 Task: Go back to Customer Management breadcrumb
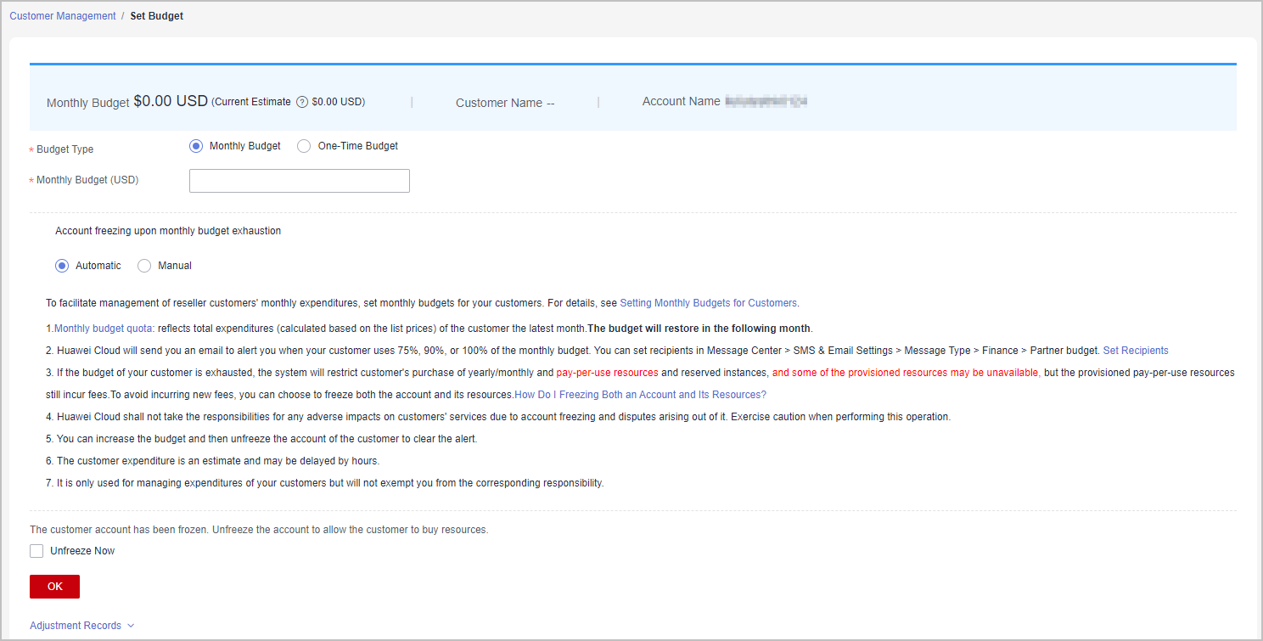63,16
